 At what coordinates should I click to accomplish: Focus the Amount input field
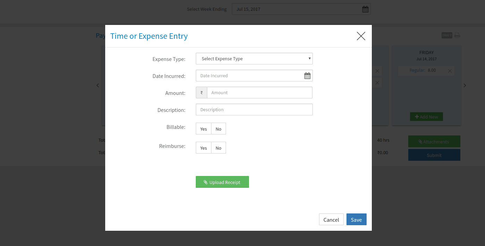point(259,93)
